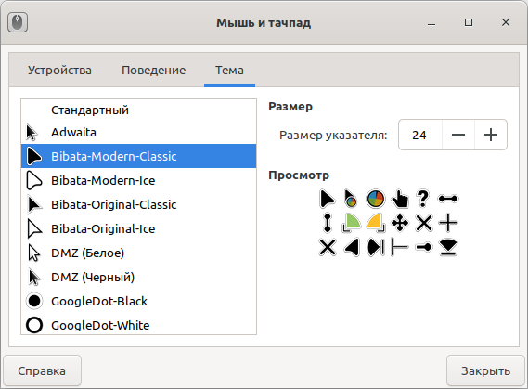Click the four-way move arrows preview cursor
528x389 pixels.
pos(400,223)
